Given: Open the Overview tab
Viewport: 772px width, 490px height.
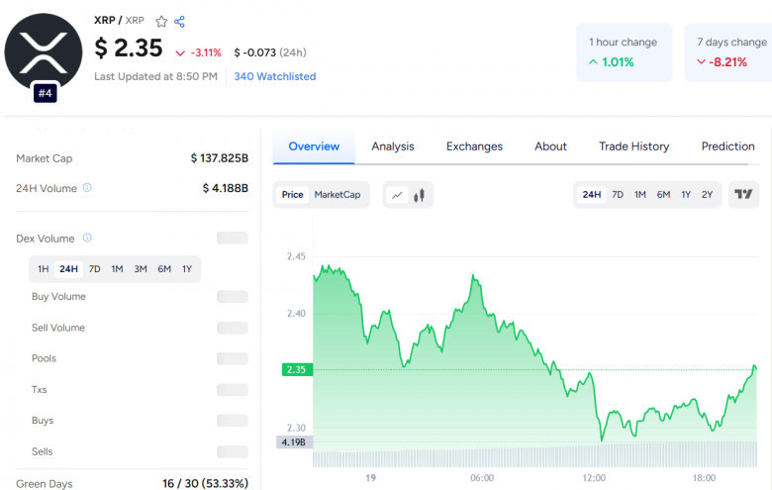Looking at the screenshot, I should [x=314, y=147].
